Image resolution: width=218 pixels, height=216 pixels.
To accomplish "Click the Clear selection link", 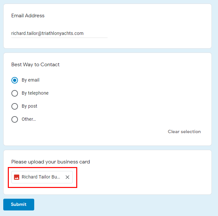I will point(184,131).
